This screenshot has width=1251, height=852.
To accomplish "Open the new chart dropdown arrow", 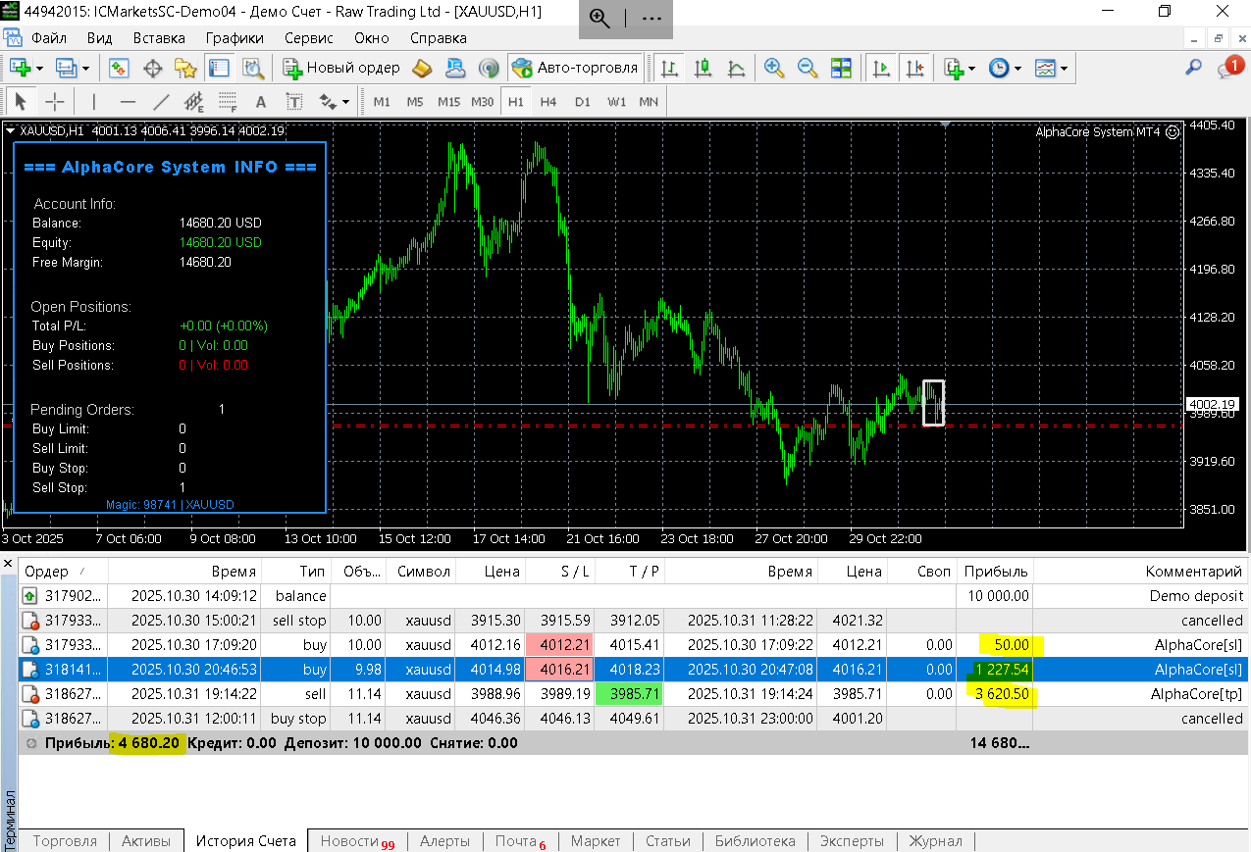I will [x=40, y=69].
